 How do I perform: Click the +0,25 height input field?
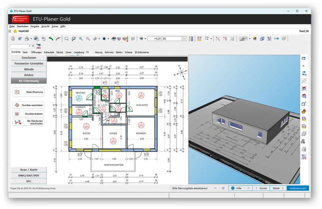(x=155, y=39)
